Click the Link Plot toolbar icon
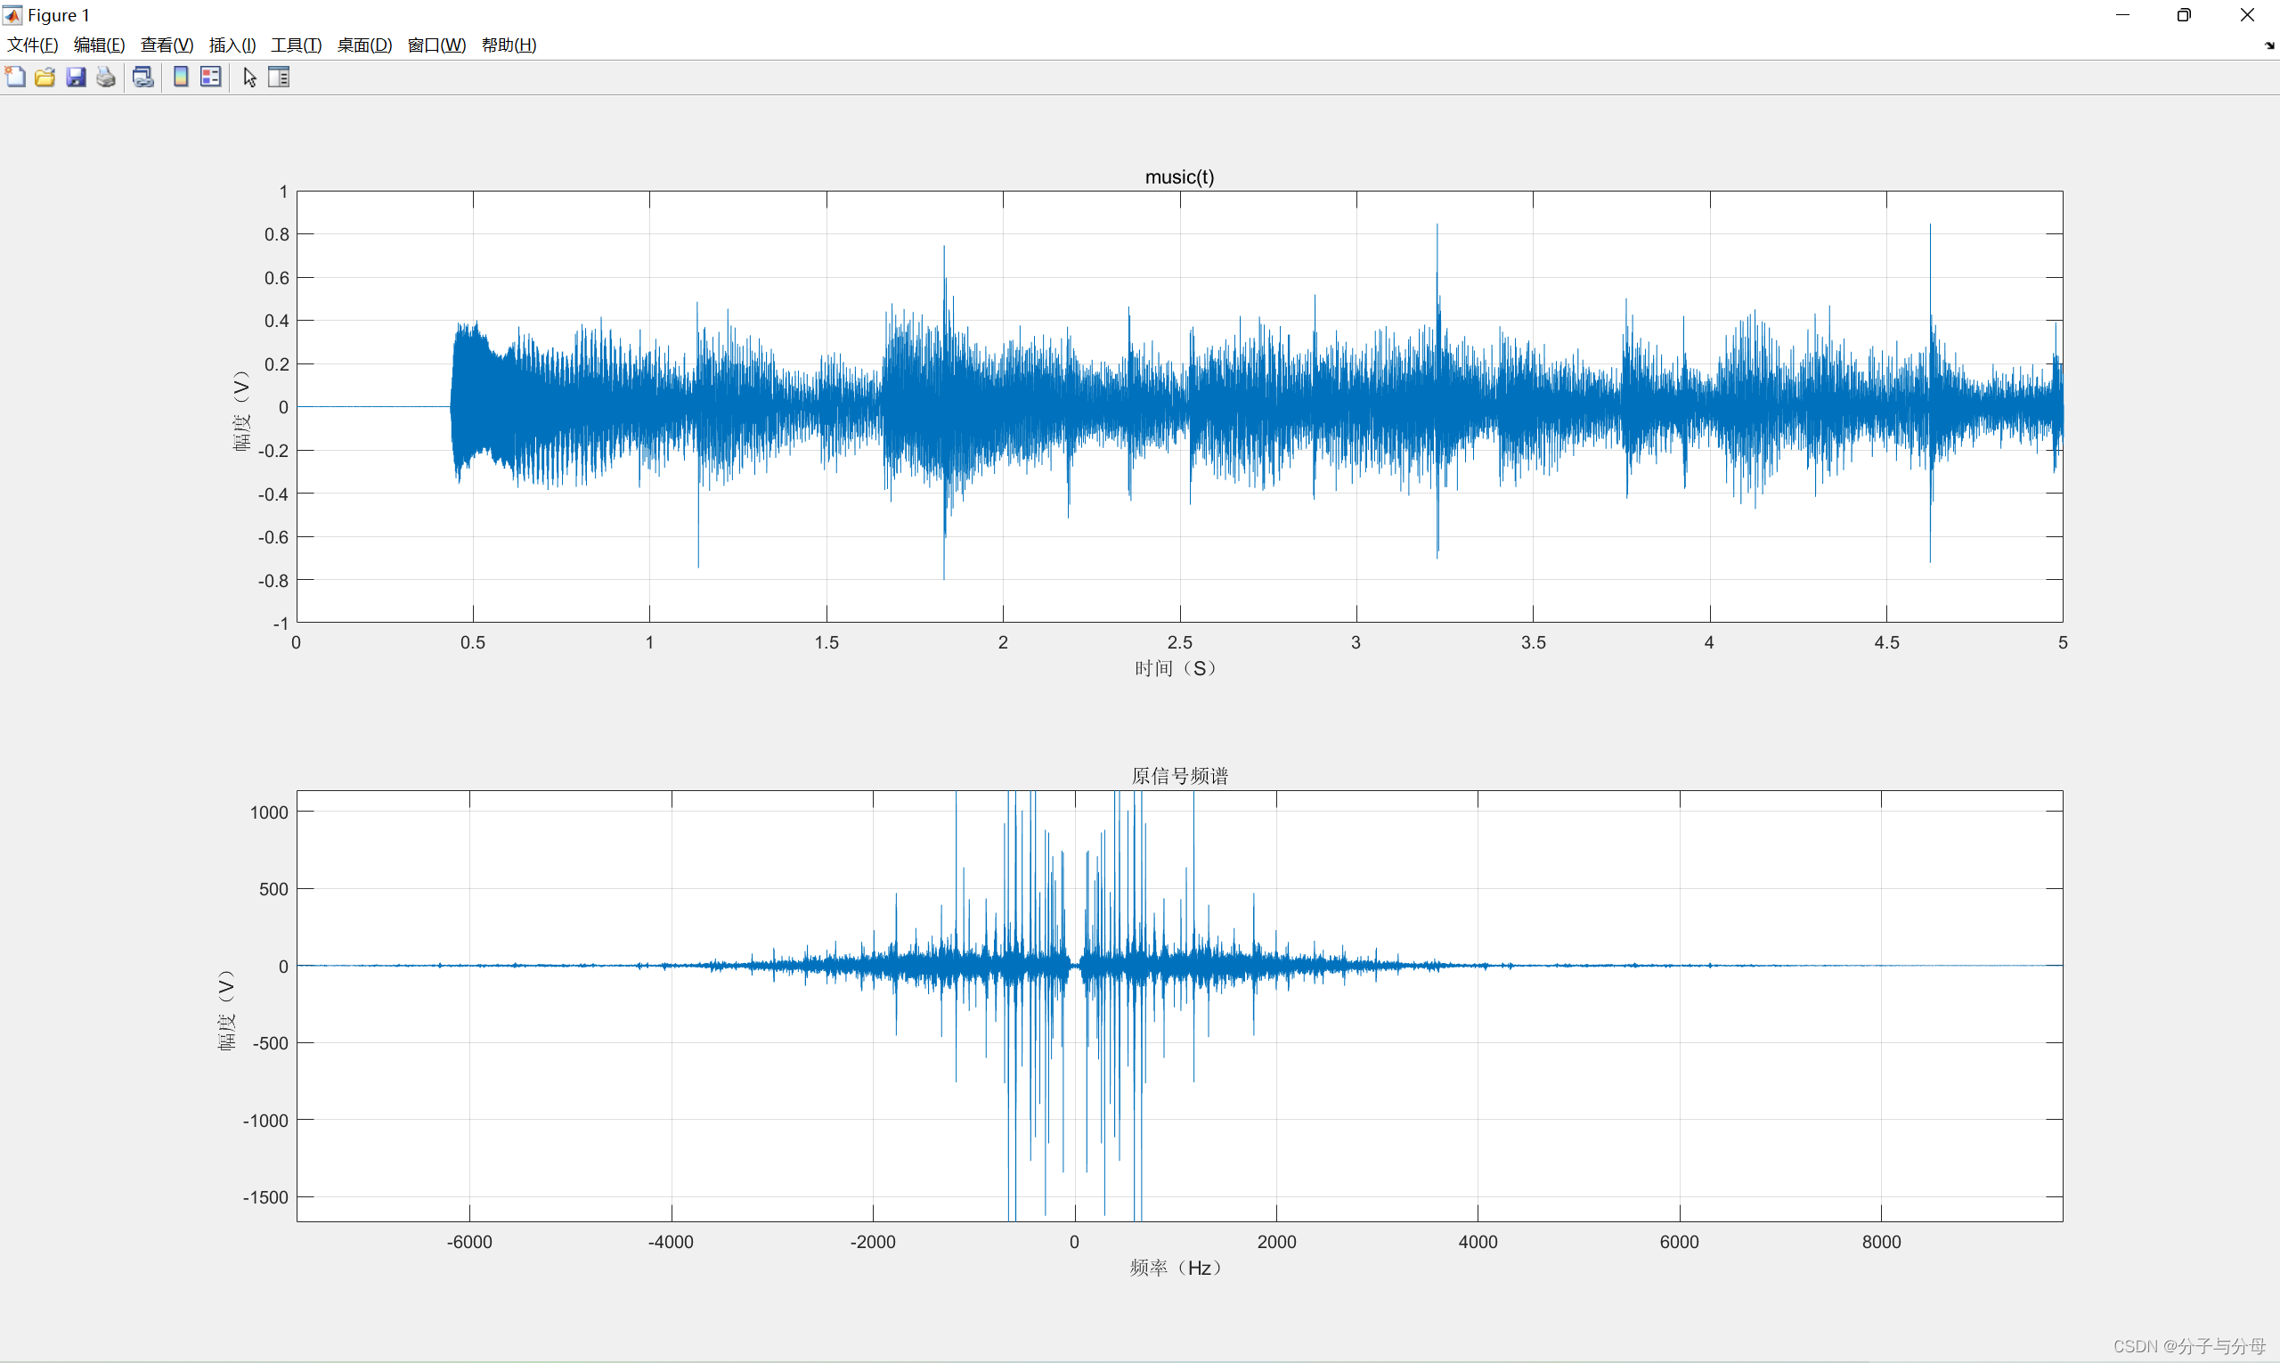This screenshot has width=2280, height=1363. coord(143,78)
